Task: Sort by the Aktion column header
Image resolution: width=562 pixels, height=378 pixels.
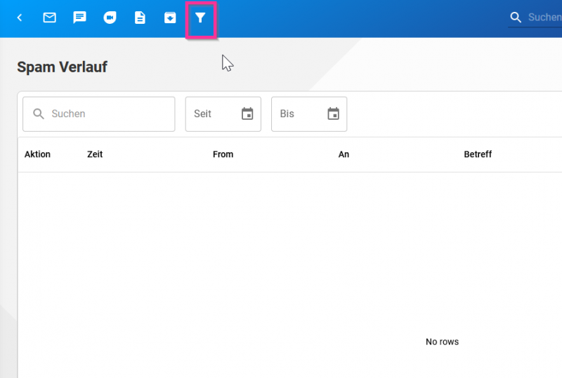Action: pyautogui.click(x=37, y=154)
